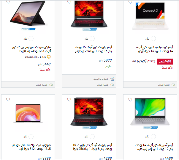Click home delivery truck icon under Surface Pro 7

click(51, 85)
